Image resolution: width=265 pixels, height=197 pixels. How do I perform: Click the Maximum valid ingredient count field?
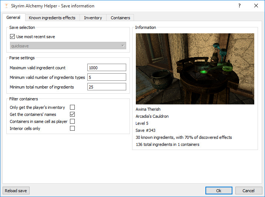pos(107,67)
